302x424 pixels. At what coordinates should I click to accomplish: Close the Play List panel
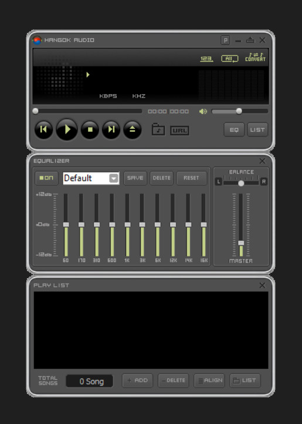[262, 285]
